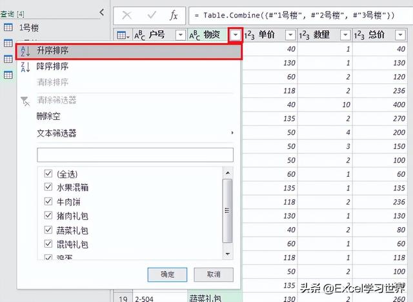
Task: Click the A-Z ascending sort icon
Action: pos(25,51)
